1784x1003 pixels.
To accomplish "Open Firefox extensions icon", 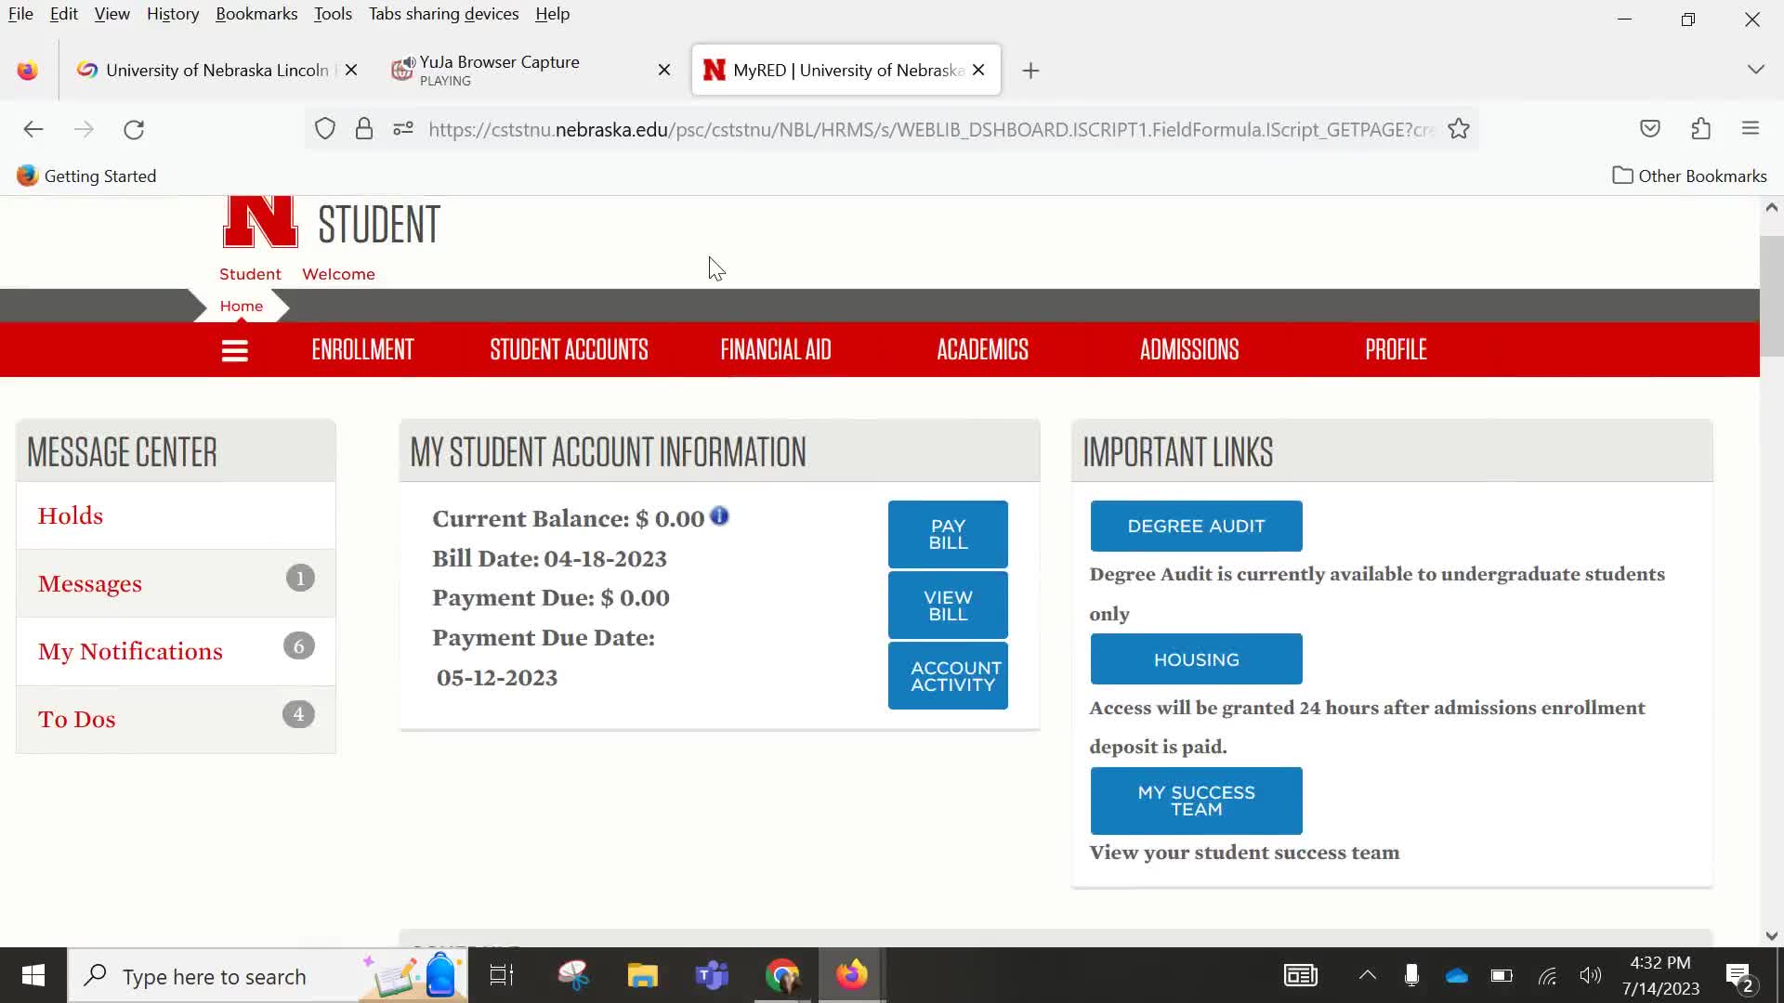I will click(x=1700, y=129).
